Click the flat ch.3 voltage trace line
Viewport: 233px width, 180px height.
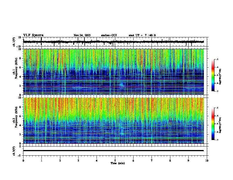(x=113, y=151)
